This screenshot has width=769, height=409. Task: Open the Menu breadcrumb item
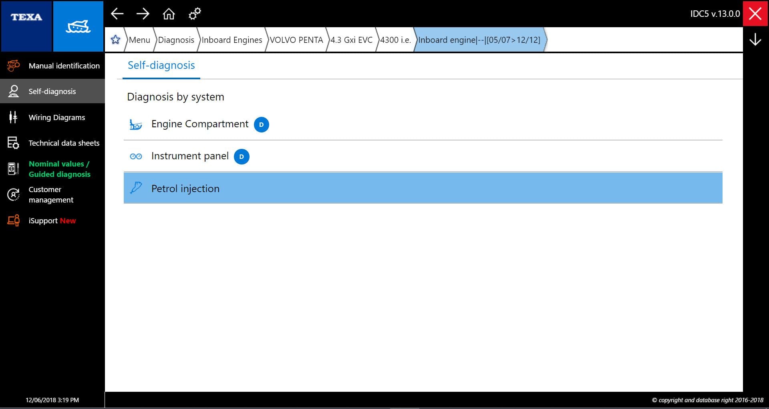click(139, 40)
